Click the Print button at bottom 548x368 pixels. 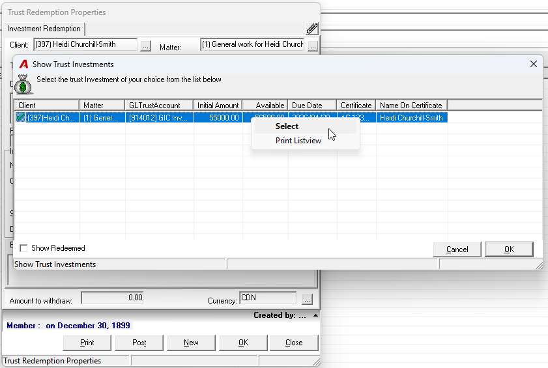[87, 343]
